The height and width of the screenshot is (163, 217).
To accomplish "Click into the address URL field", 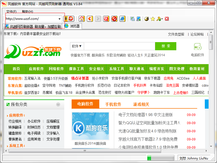I will (31, 19).
